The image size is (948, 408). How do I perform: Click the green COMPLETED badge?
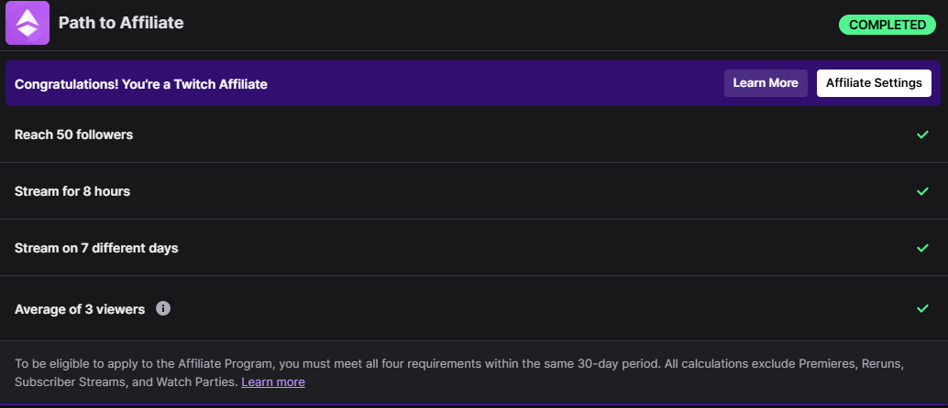pyautogui.click(x=887, y=25)
